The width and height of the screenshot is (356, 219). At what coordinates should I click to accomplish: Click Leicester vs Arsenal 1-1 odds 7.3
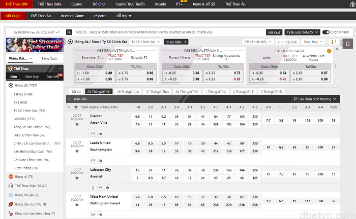click(281, 174)
